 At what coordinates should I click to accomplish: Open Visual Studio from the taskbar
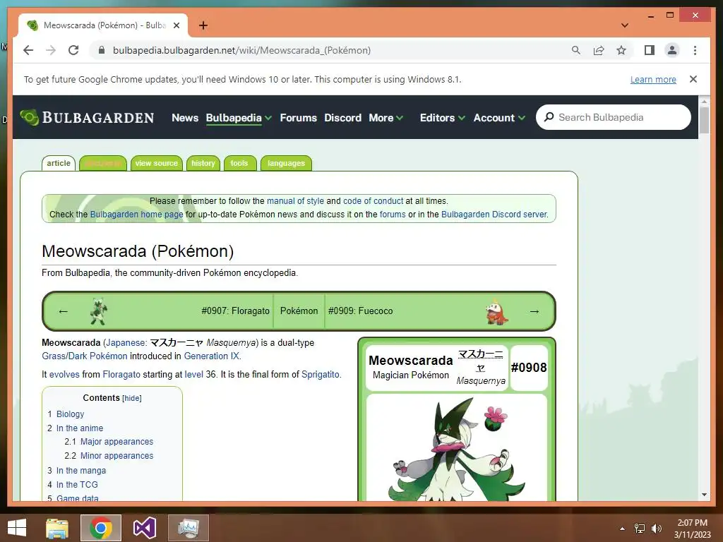[x=144, y=528]
